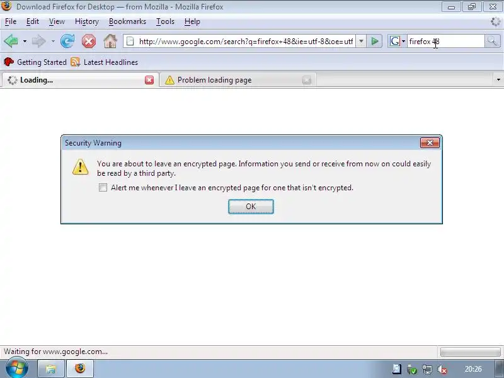Open the Tools menu
Image resolution: width=504 pixels, height=378 pixels.
coord(165,21)
